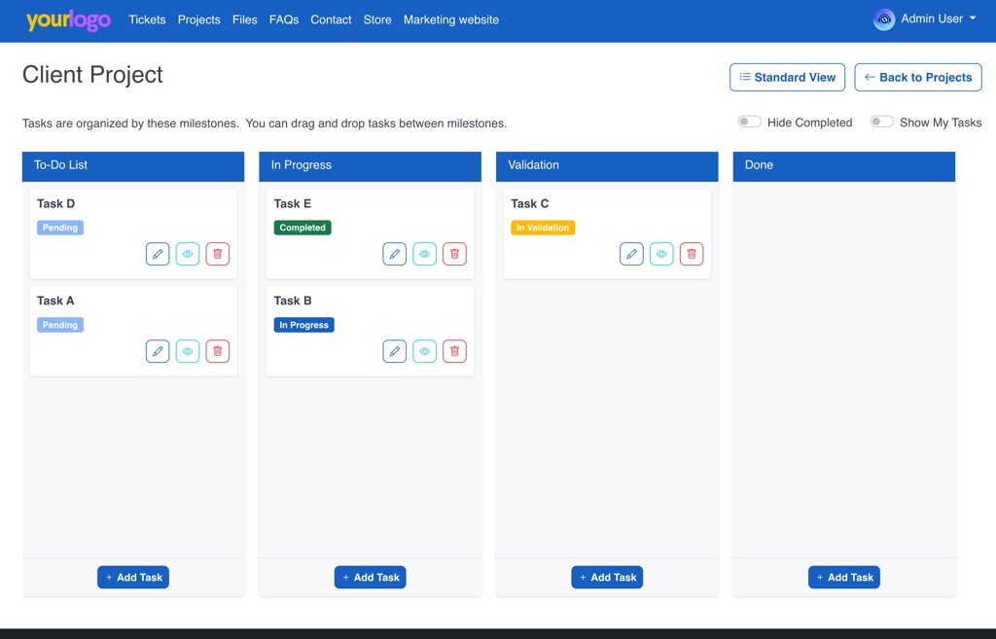The height and width of the screenshot is (639, 996).
Task: Delete Task C with the trash icon
Action: pyautogui.click(x=692, y=254)
